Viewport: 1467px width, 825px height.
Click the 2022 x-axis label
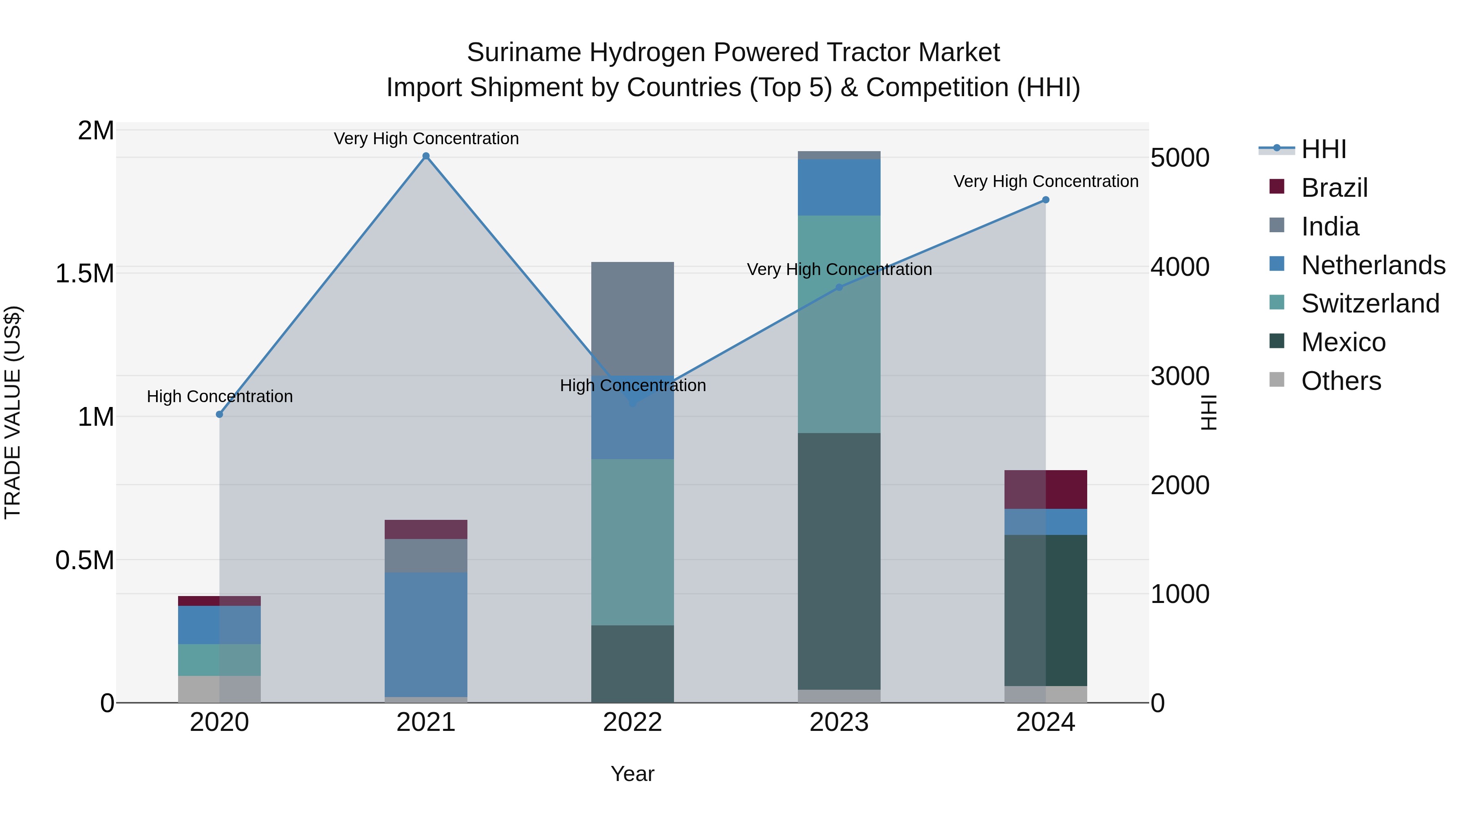click(633, 722)
